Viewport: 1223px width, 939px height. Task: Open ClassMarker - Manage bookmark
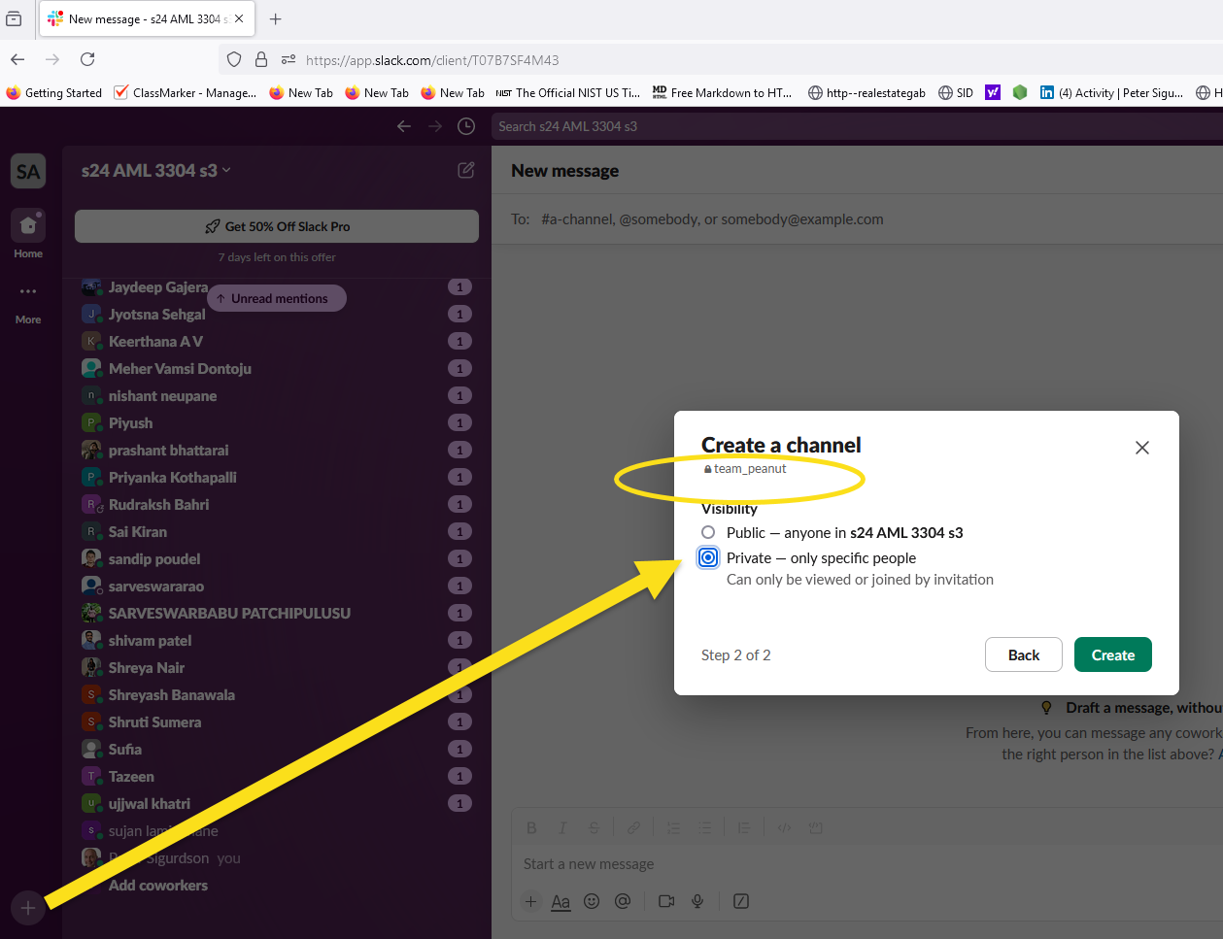(186, 92)
